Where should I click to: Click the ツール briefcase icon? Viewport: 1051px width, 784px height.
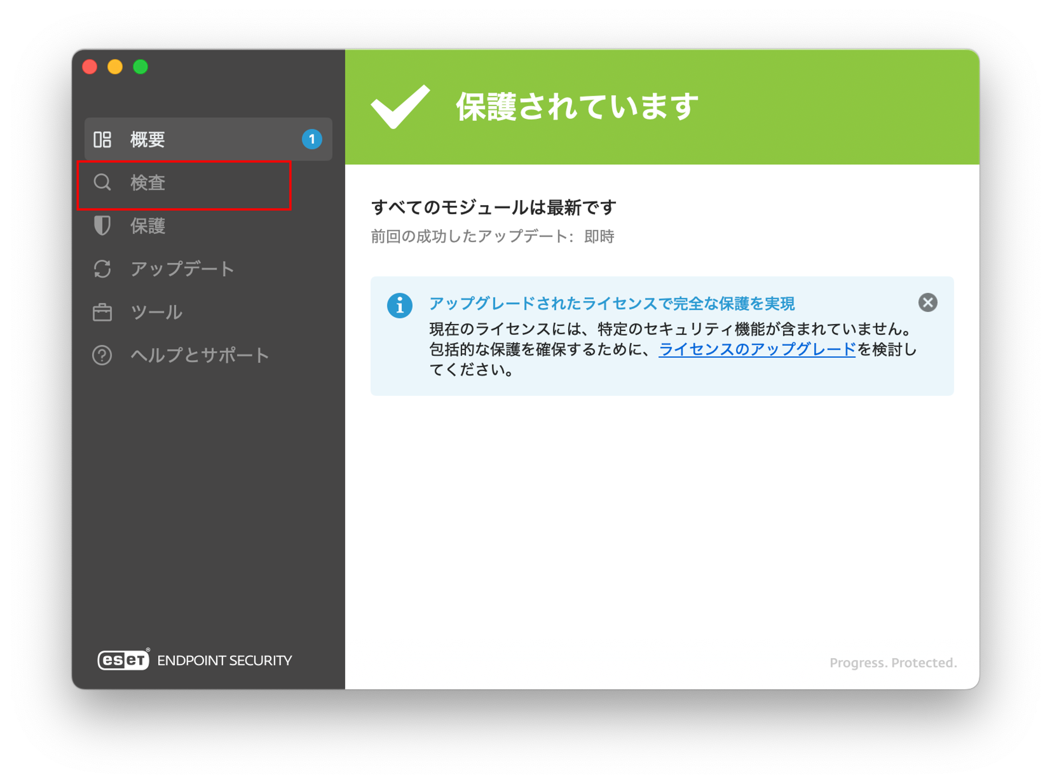tap(102, 312)
